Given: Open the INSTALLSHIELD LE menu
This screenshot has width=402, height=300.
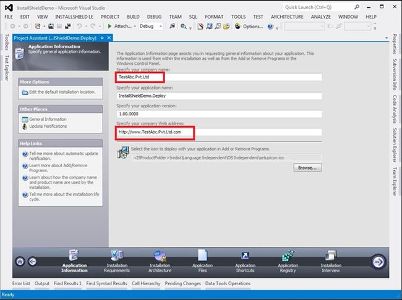Looking at the screenshot, I should 74,17.
